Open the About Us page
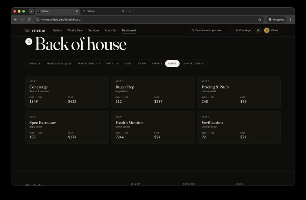This screenshot has height=200, width=306. [x=110, y=30]
